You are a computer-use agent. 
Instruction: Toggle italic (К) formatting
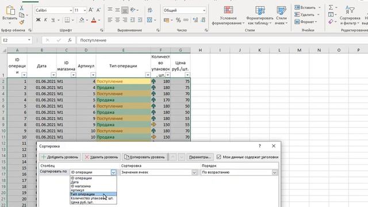point(45,20)
